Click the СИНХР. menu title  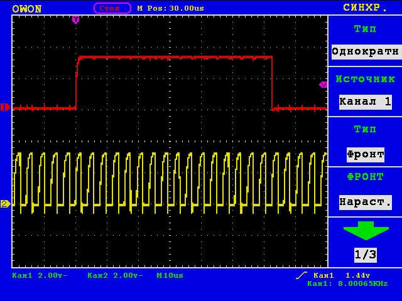tap(365, 8)
